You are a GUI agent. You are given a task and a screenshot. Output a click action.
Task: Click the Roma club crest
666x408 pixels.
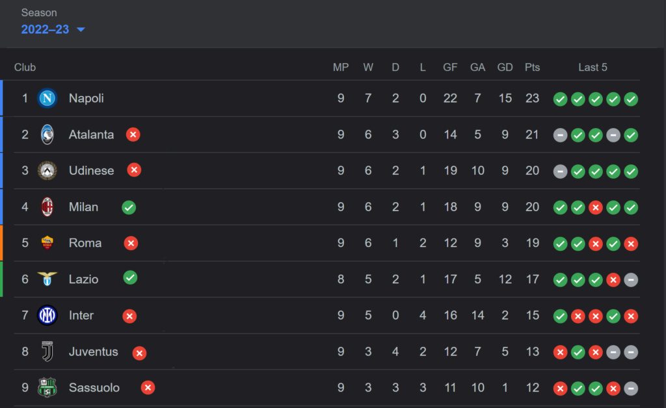[47, 243]
